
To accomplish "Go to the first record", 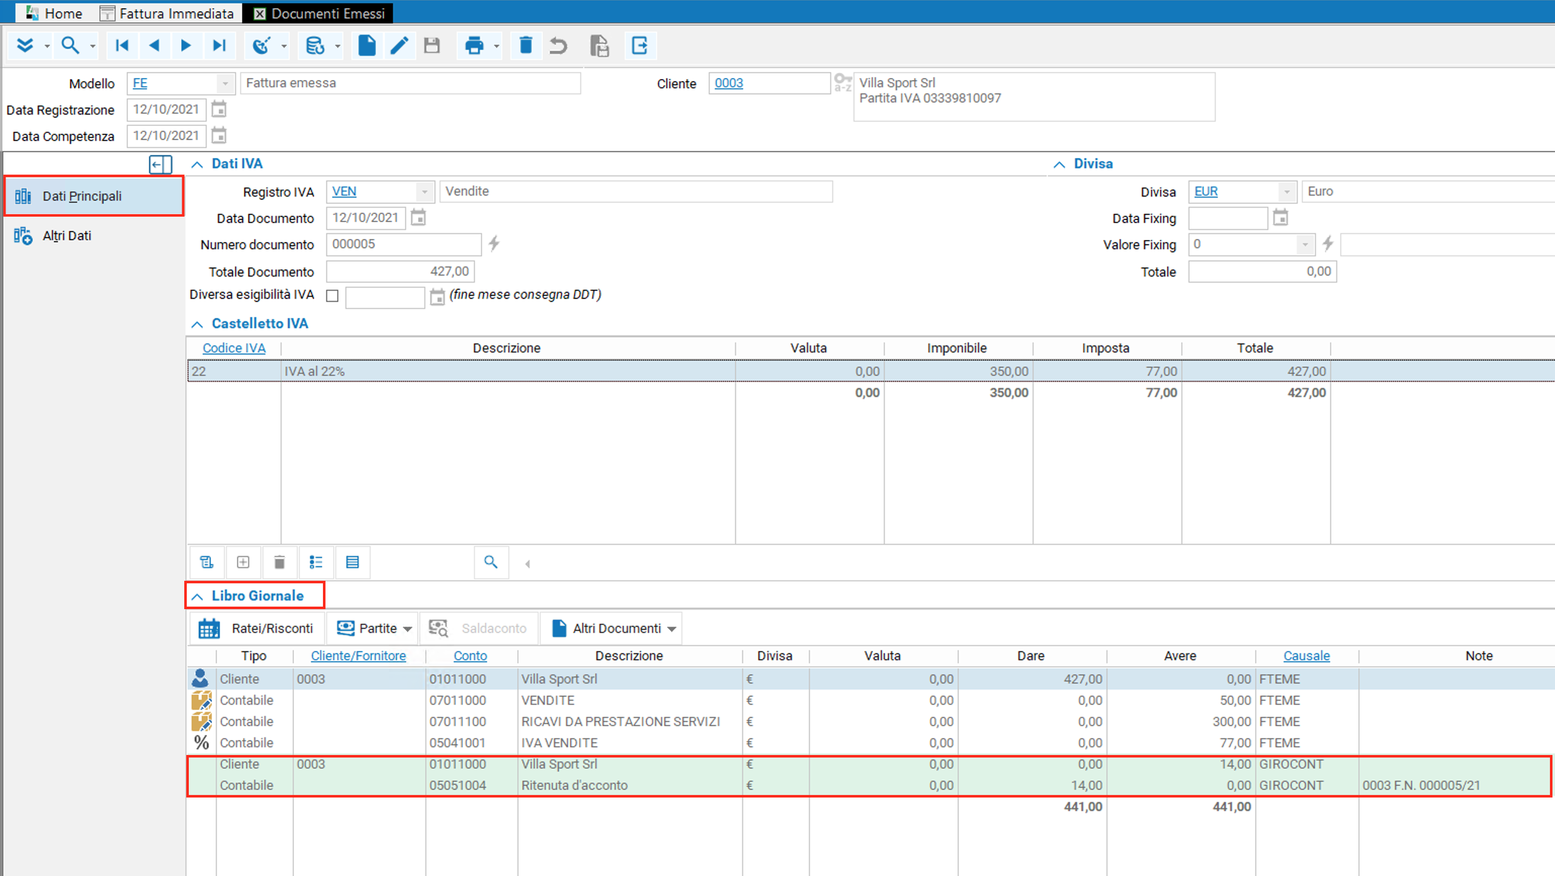I will (x=122, y=45).
